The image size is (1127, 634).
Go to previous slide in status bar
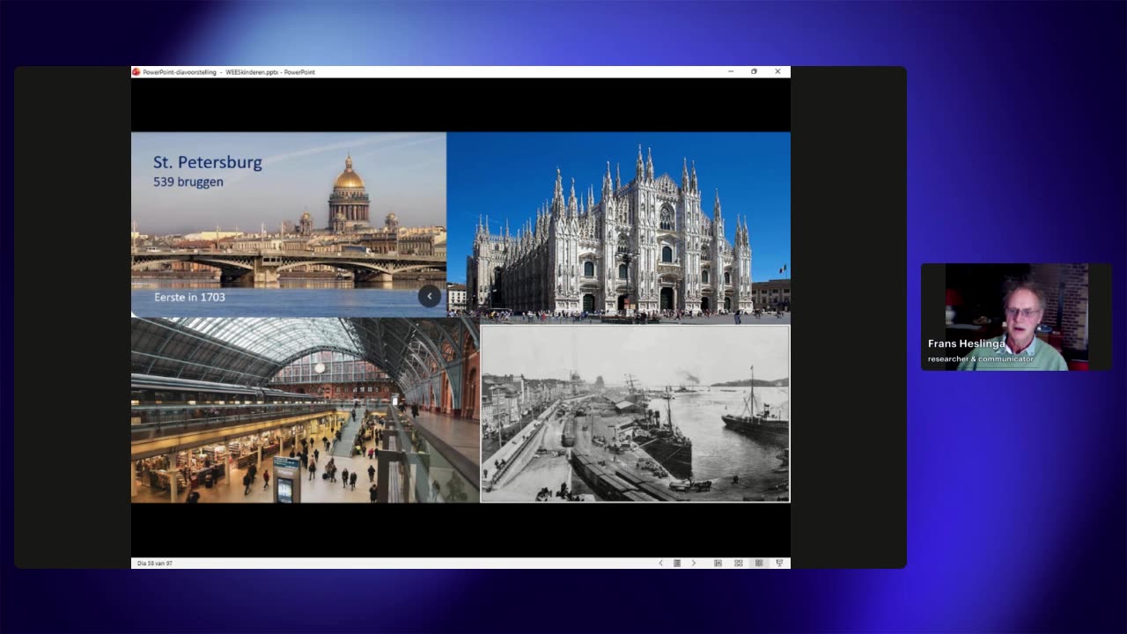[x=660, y=563]
